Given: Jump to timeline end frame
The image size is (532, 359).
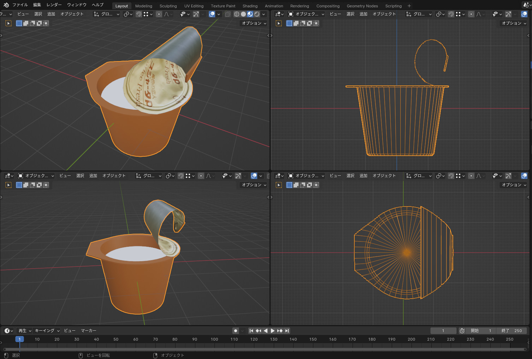Looking at the screenshot, I should point(287,331).
